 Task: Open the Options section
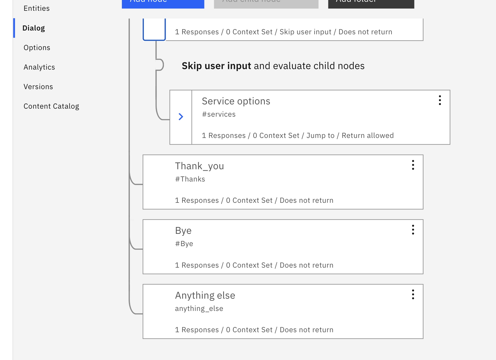(x=37, y=48)
